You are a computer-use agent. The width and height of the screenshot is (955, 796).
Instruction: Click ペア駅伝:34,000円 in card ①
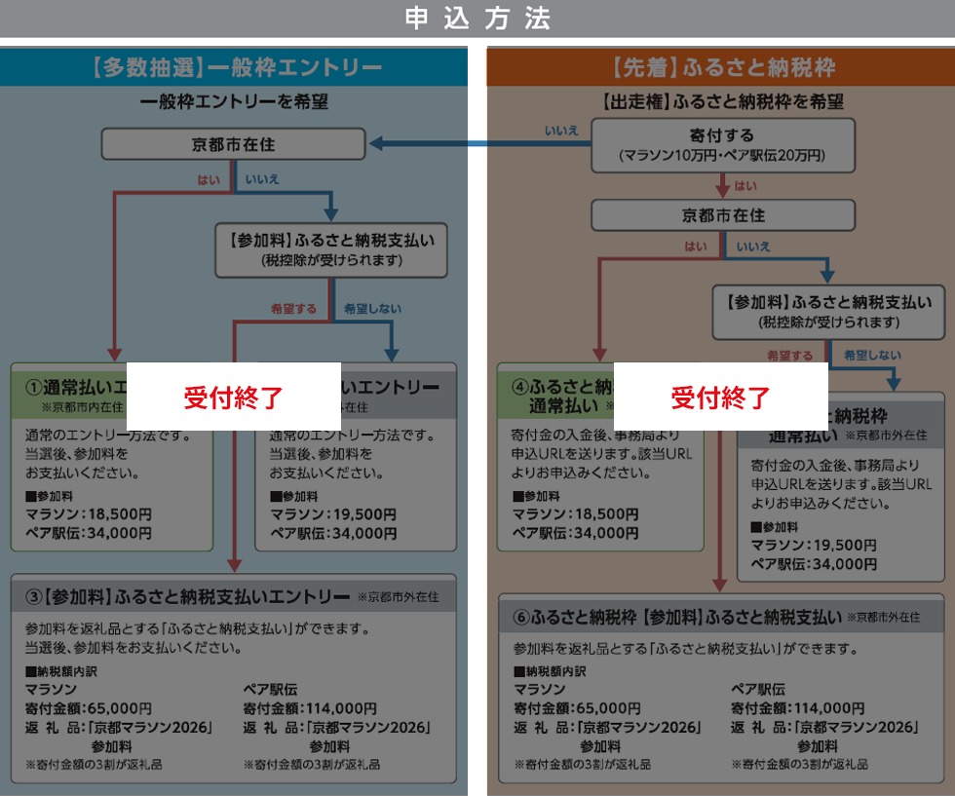click(x=89, y=533)
